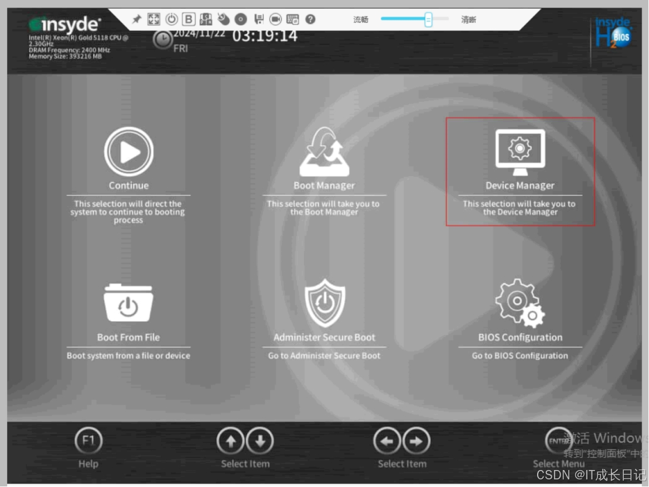Screen dimensions: 649x487
Task: Click 'Go to BIOS Configuration' description
Action: (520, 355)
